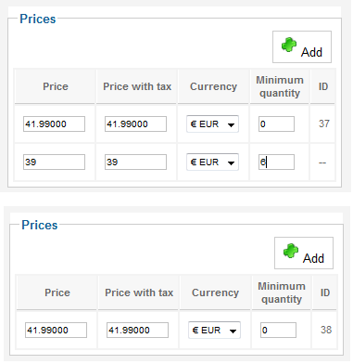Click the green plus icon in bottom Prices panel
Image resolution: width=353 pixels, height=364 pixels.
(x=291, y=251)
